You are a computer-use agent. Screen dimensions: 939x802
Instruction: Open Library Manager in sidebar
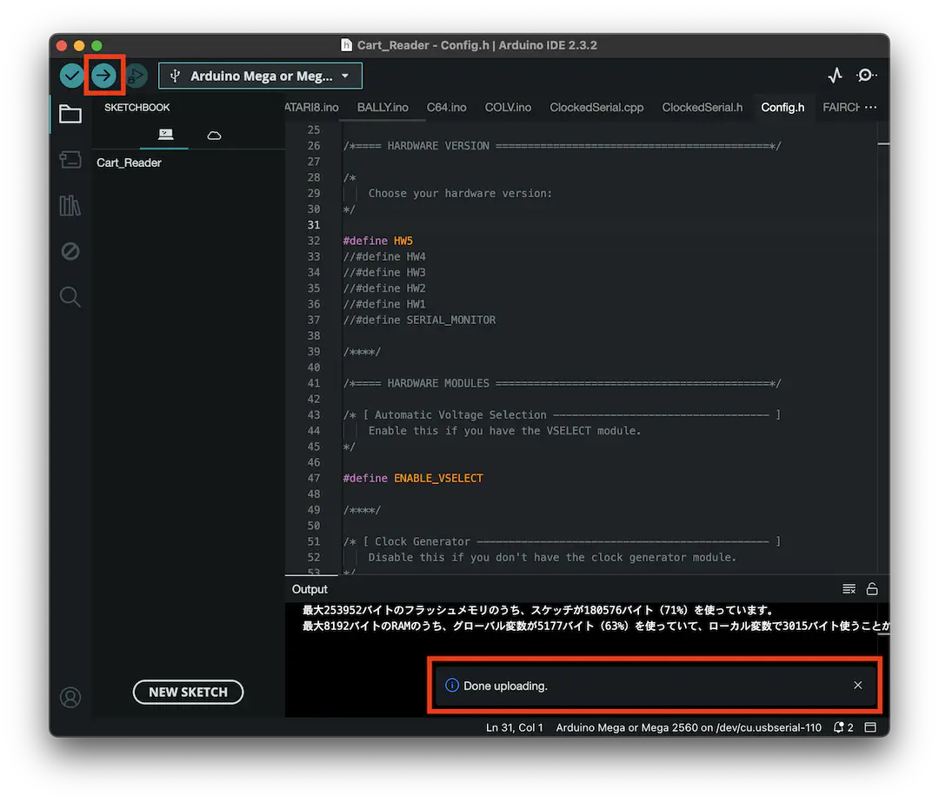click(70, 205)
